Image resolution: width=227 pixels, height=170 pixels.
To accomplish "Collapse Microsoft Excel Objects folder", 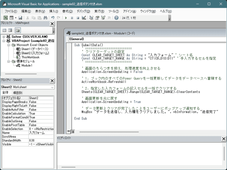I will (9, 45).
